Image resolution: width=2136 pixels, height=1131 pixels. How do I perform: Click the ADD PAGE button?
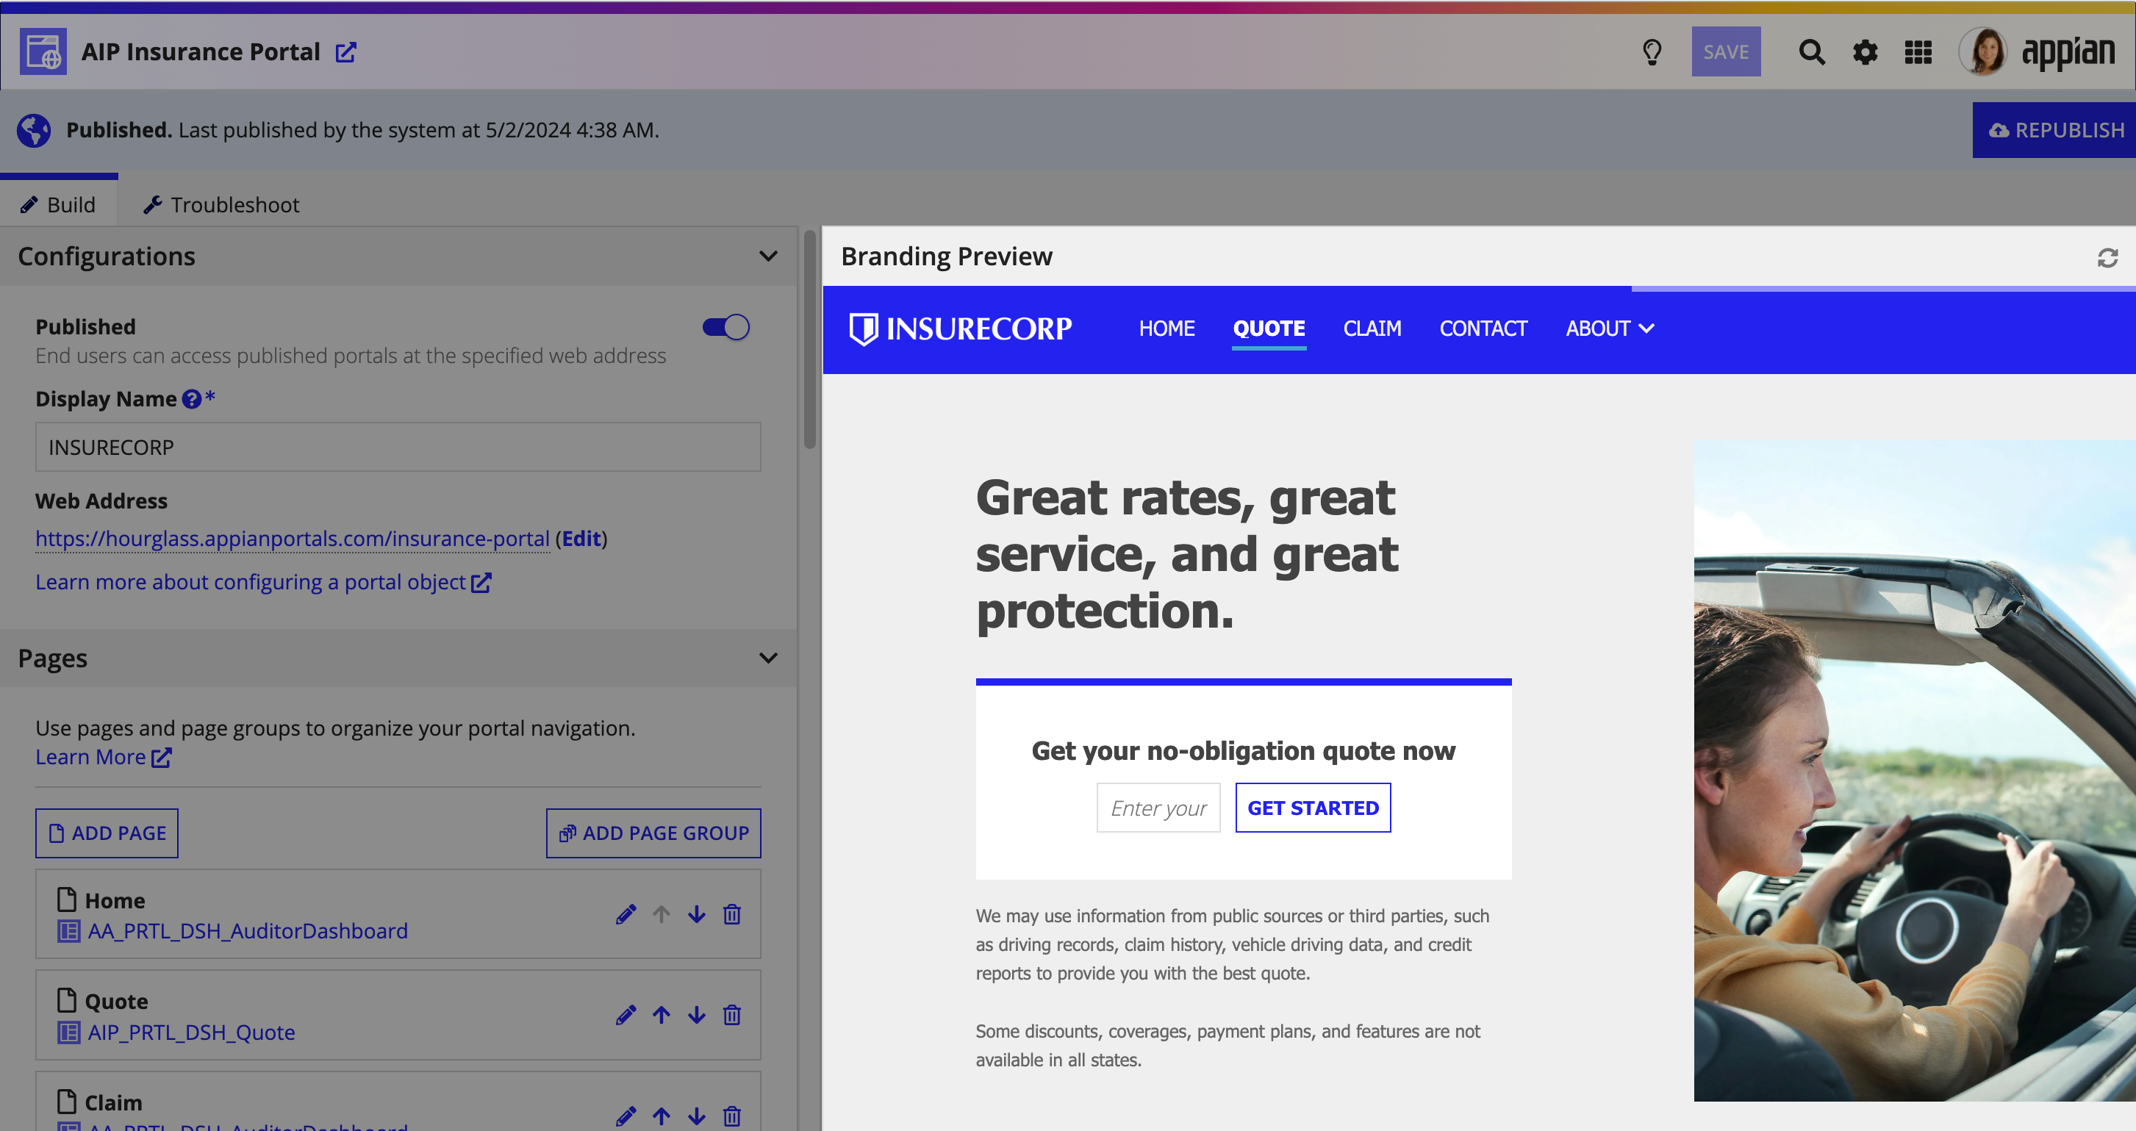107,833
